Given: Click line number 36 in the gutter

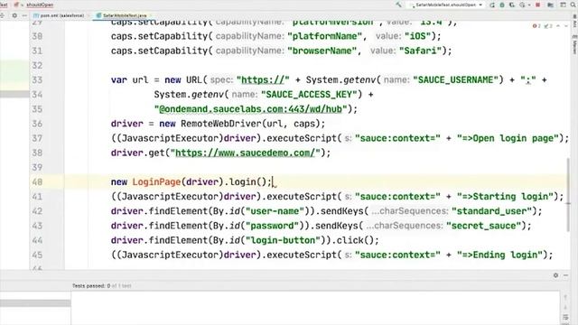Looking at the screenshot, I should [x=37, y=124].
